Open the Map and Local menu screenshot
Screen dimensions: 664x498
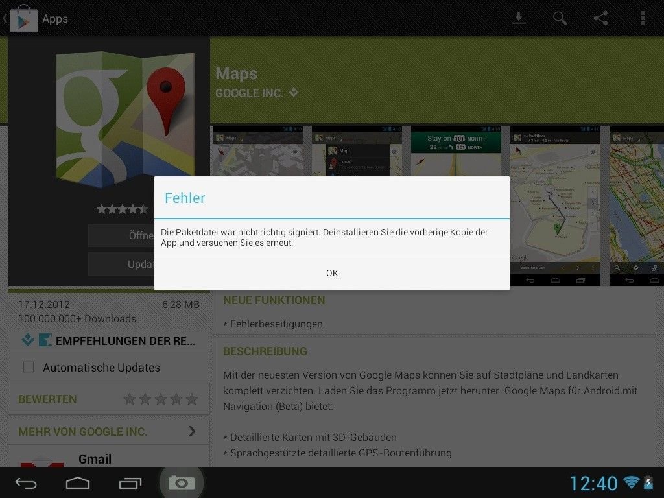pyautogui.click(x=357, y=150)
